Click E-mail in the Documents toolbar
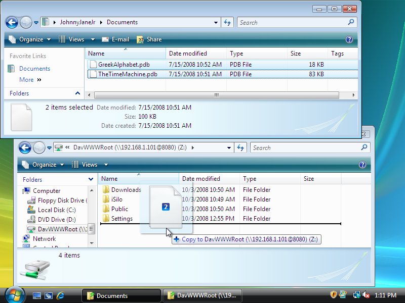 115,39
